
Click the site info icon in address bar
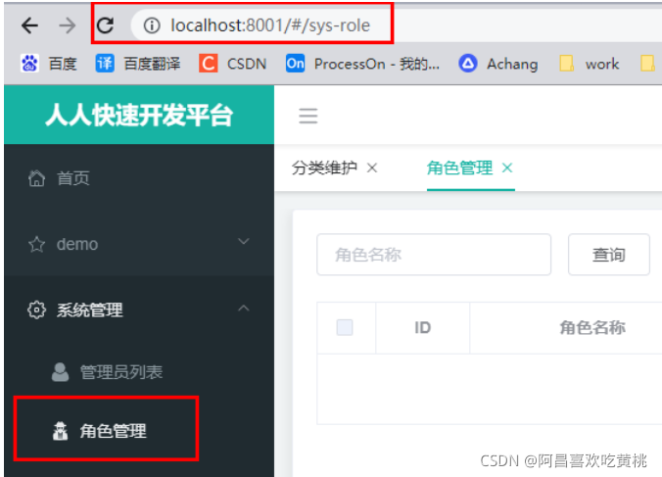[152, 25]
